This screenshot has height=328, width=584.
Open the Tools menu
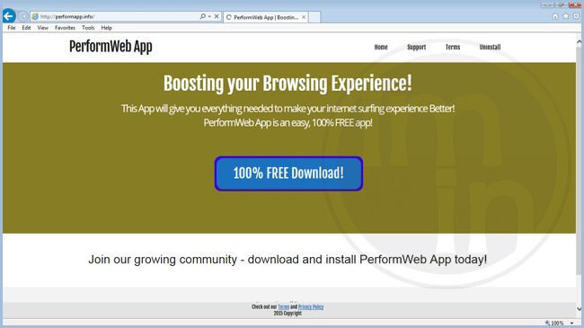pos(88,28)
